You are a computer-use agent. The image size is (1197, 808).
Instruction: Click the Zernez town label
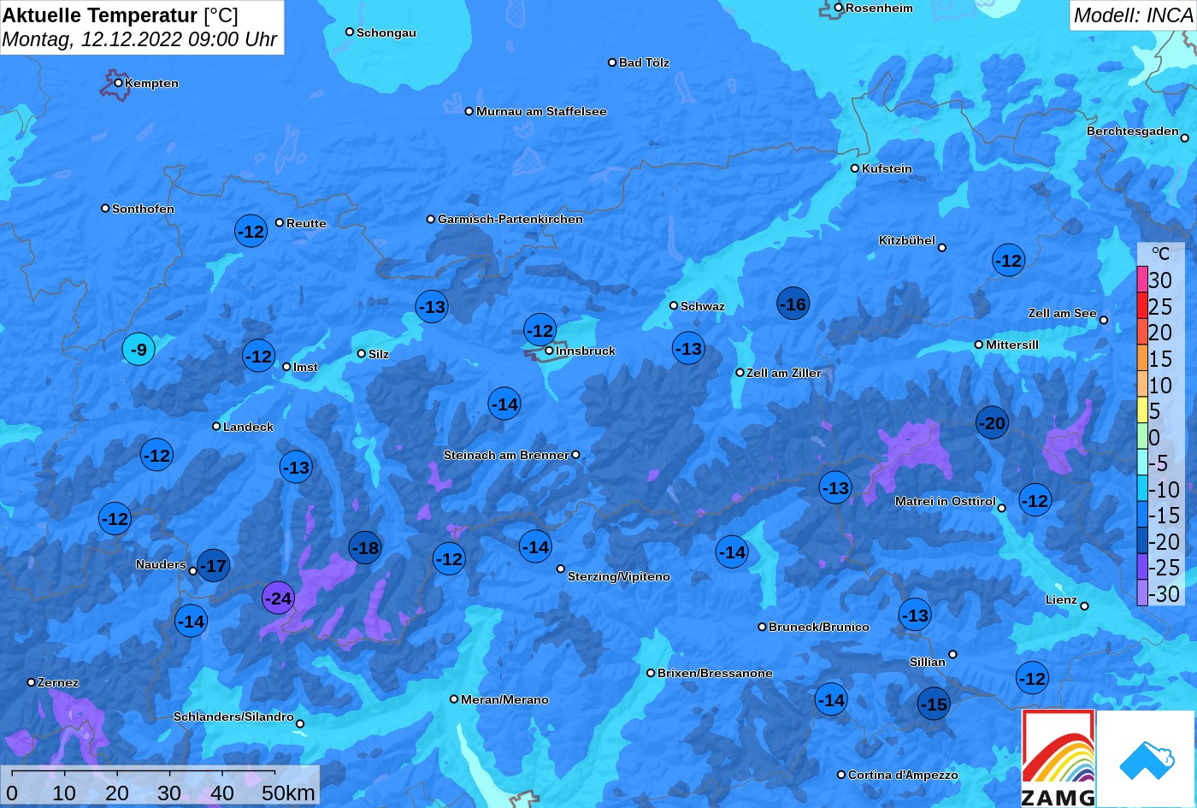tap(58, 682)
